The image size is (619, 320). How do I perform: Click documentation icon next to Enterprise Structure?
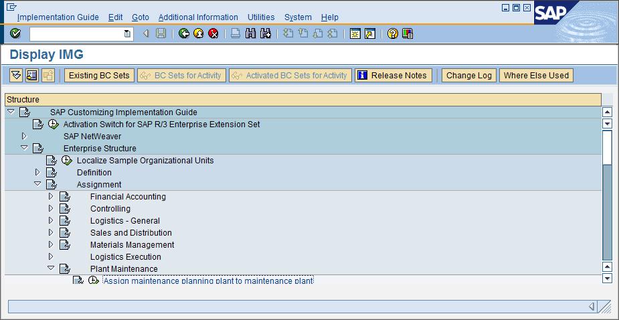pyautogui.click(x=38, y=149)
